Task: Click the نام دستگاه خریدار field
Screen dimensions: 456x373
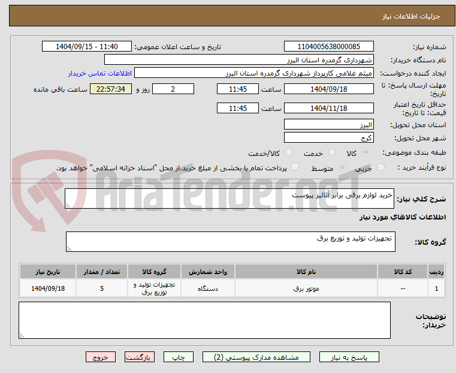Action: 238,60
